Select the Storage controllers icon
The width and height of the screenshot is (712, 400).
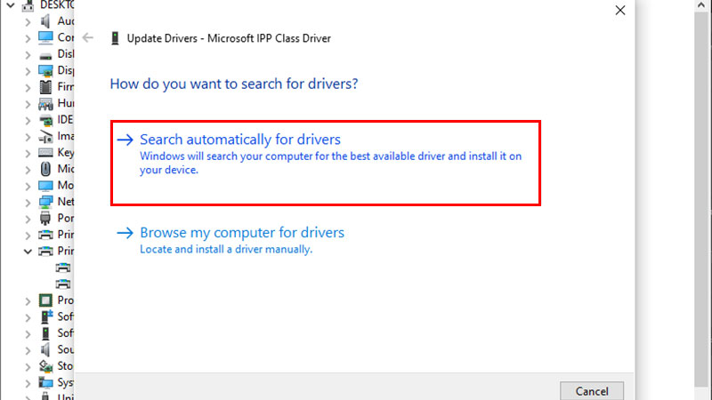tap(45, 366)
